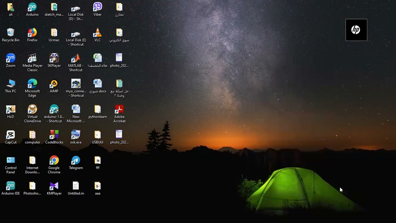This screenshot has height=223, width=396.
Task: Select the مخازن folder icon
Action: tap(119, 7)
